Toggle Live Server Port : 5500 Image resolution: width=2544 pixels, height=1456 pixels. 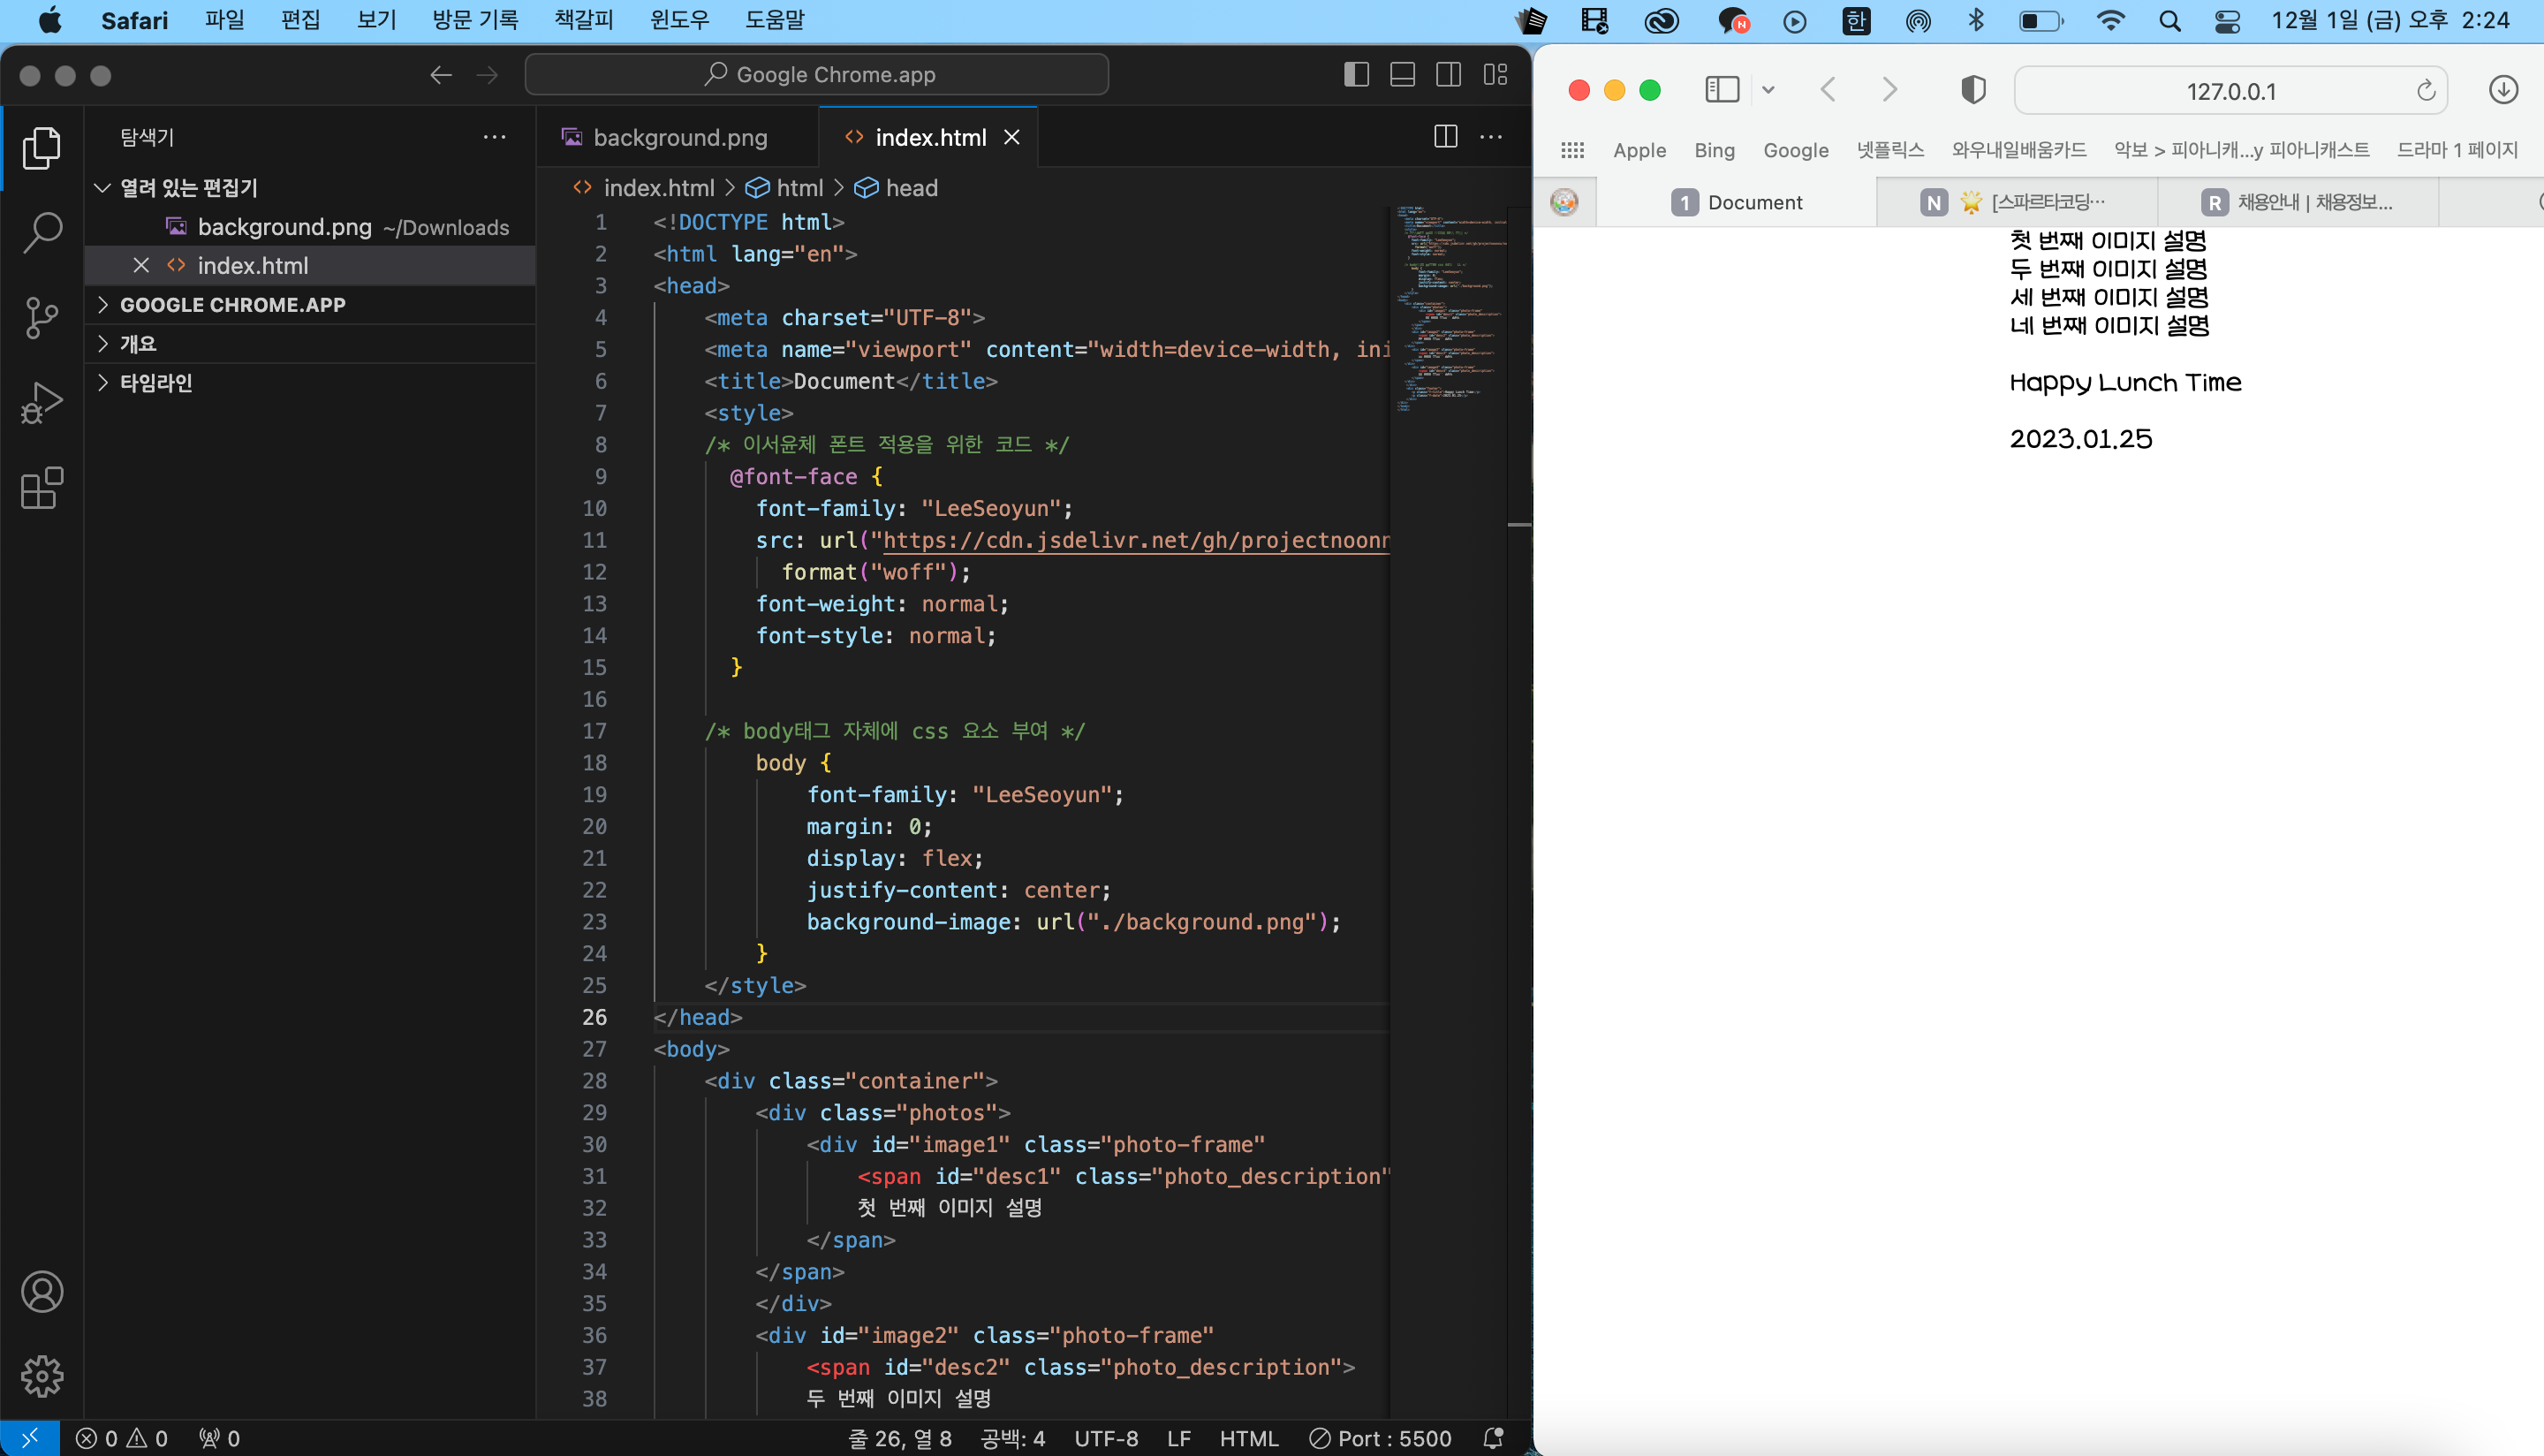click(x=1381, y=1438)
